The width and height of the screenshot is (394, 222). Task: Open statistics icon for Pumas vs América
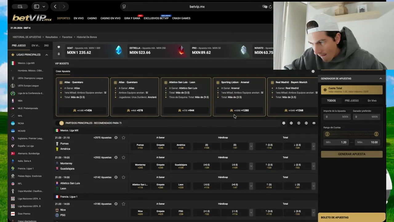(116, 138)
